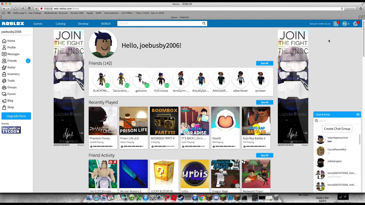Screen dimensions: 365x205
Task: Click the browser back arrow
Action: 4,9
